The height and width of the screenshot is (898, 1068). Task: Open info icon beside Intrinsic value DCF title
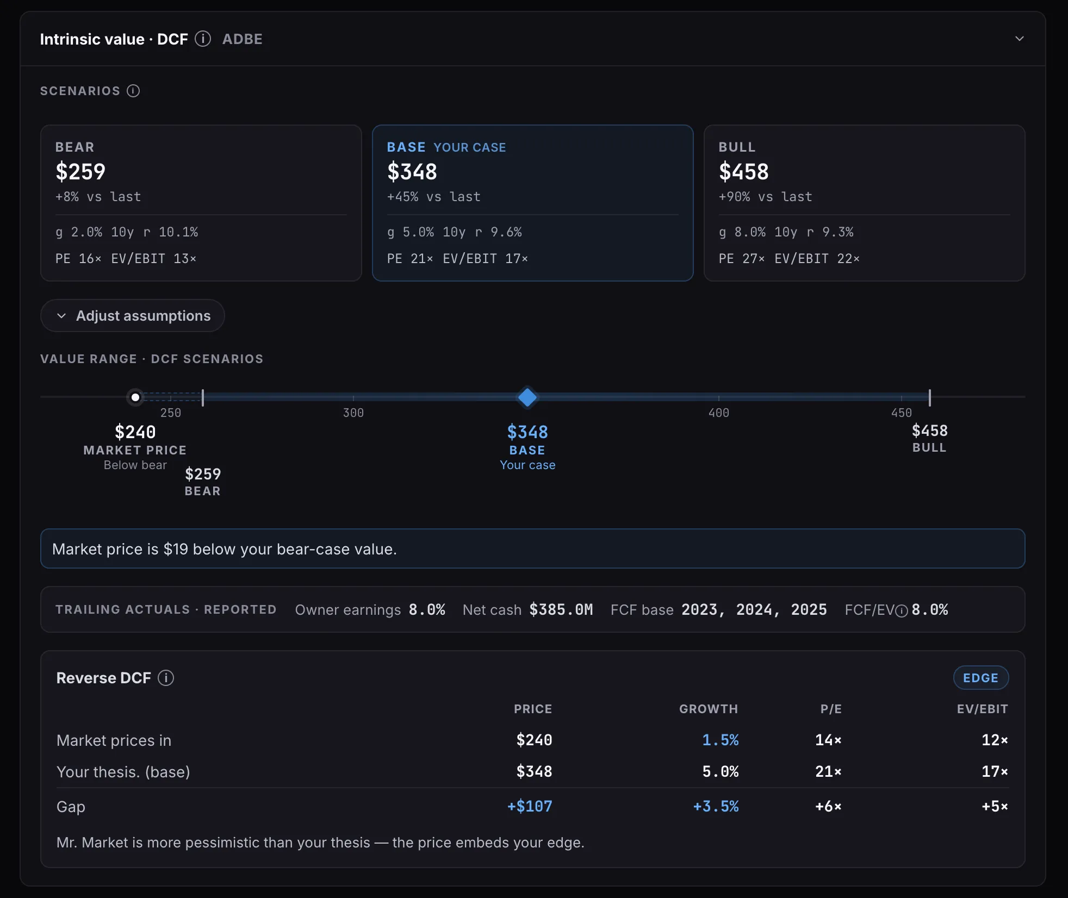(203, 39)
